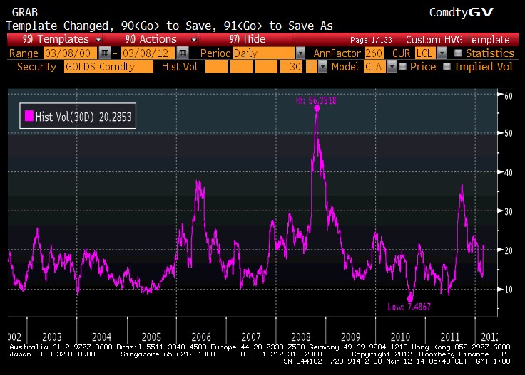Open the CUR LCL currency dropdown
This screenshot has width=525, height=375.
pos(442,53)
